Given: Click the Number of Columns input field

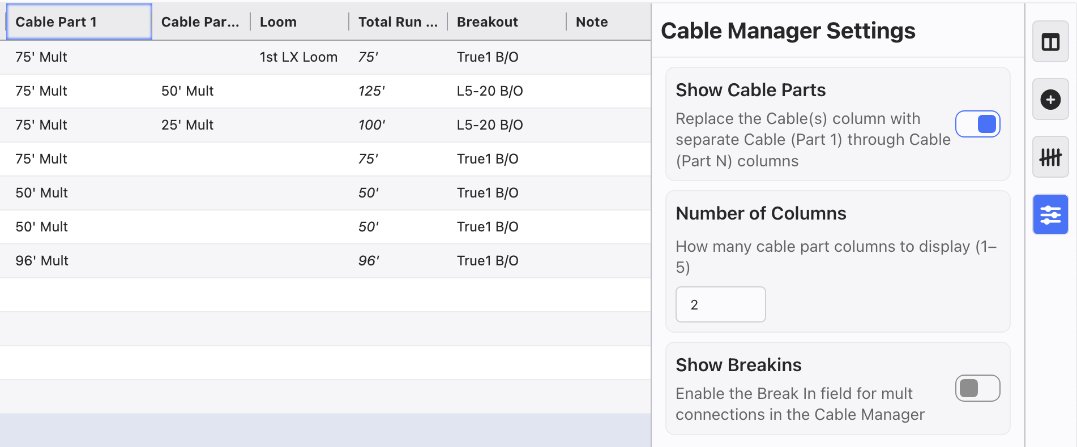Looking at the screenshot, I should pos(720,304).
